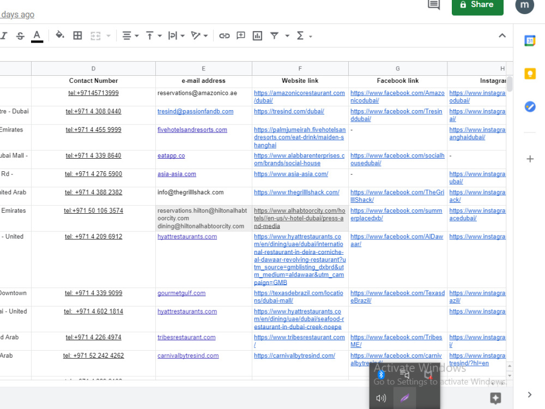Create a filter
The width and height of the screenshot is (545, 409).
click(274, 35)
